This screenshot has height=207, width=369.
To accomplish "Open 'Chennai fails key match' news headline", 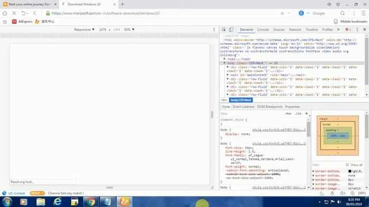I will [x=66, y=193].
